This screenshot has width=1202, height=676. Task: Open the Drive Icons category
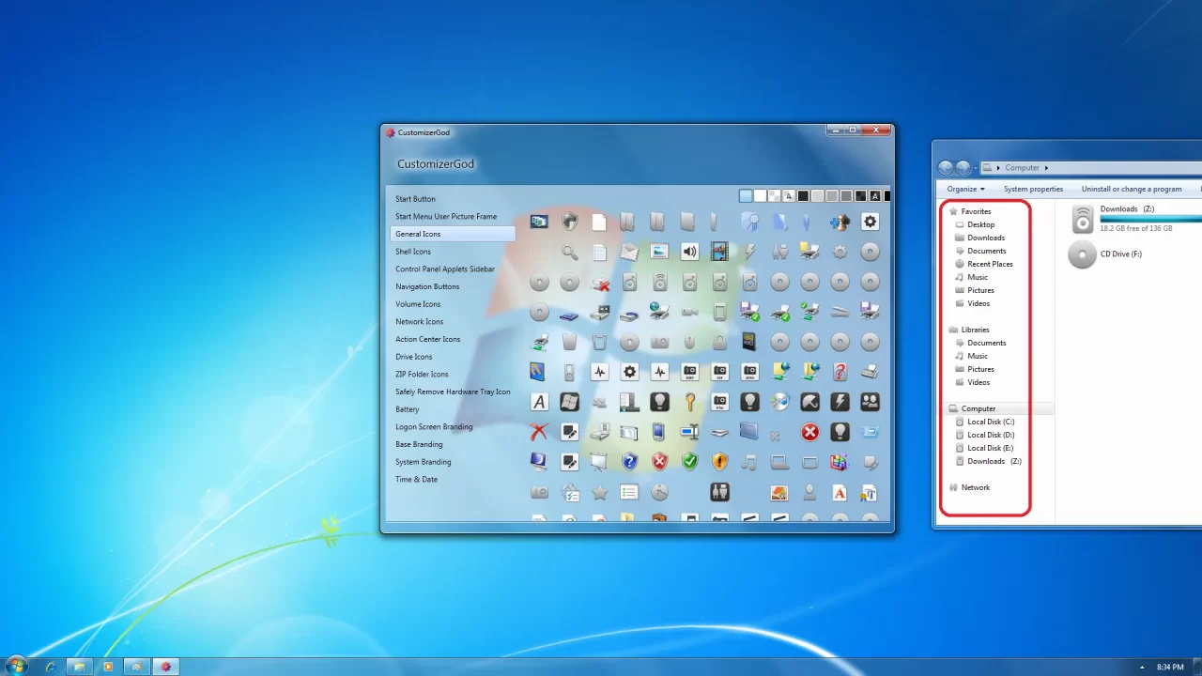coord(414,357)
